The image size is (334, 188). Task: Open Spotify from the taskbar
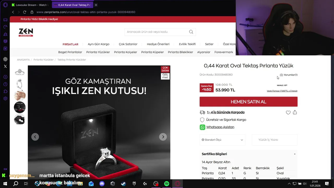pos(166,184)
